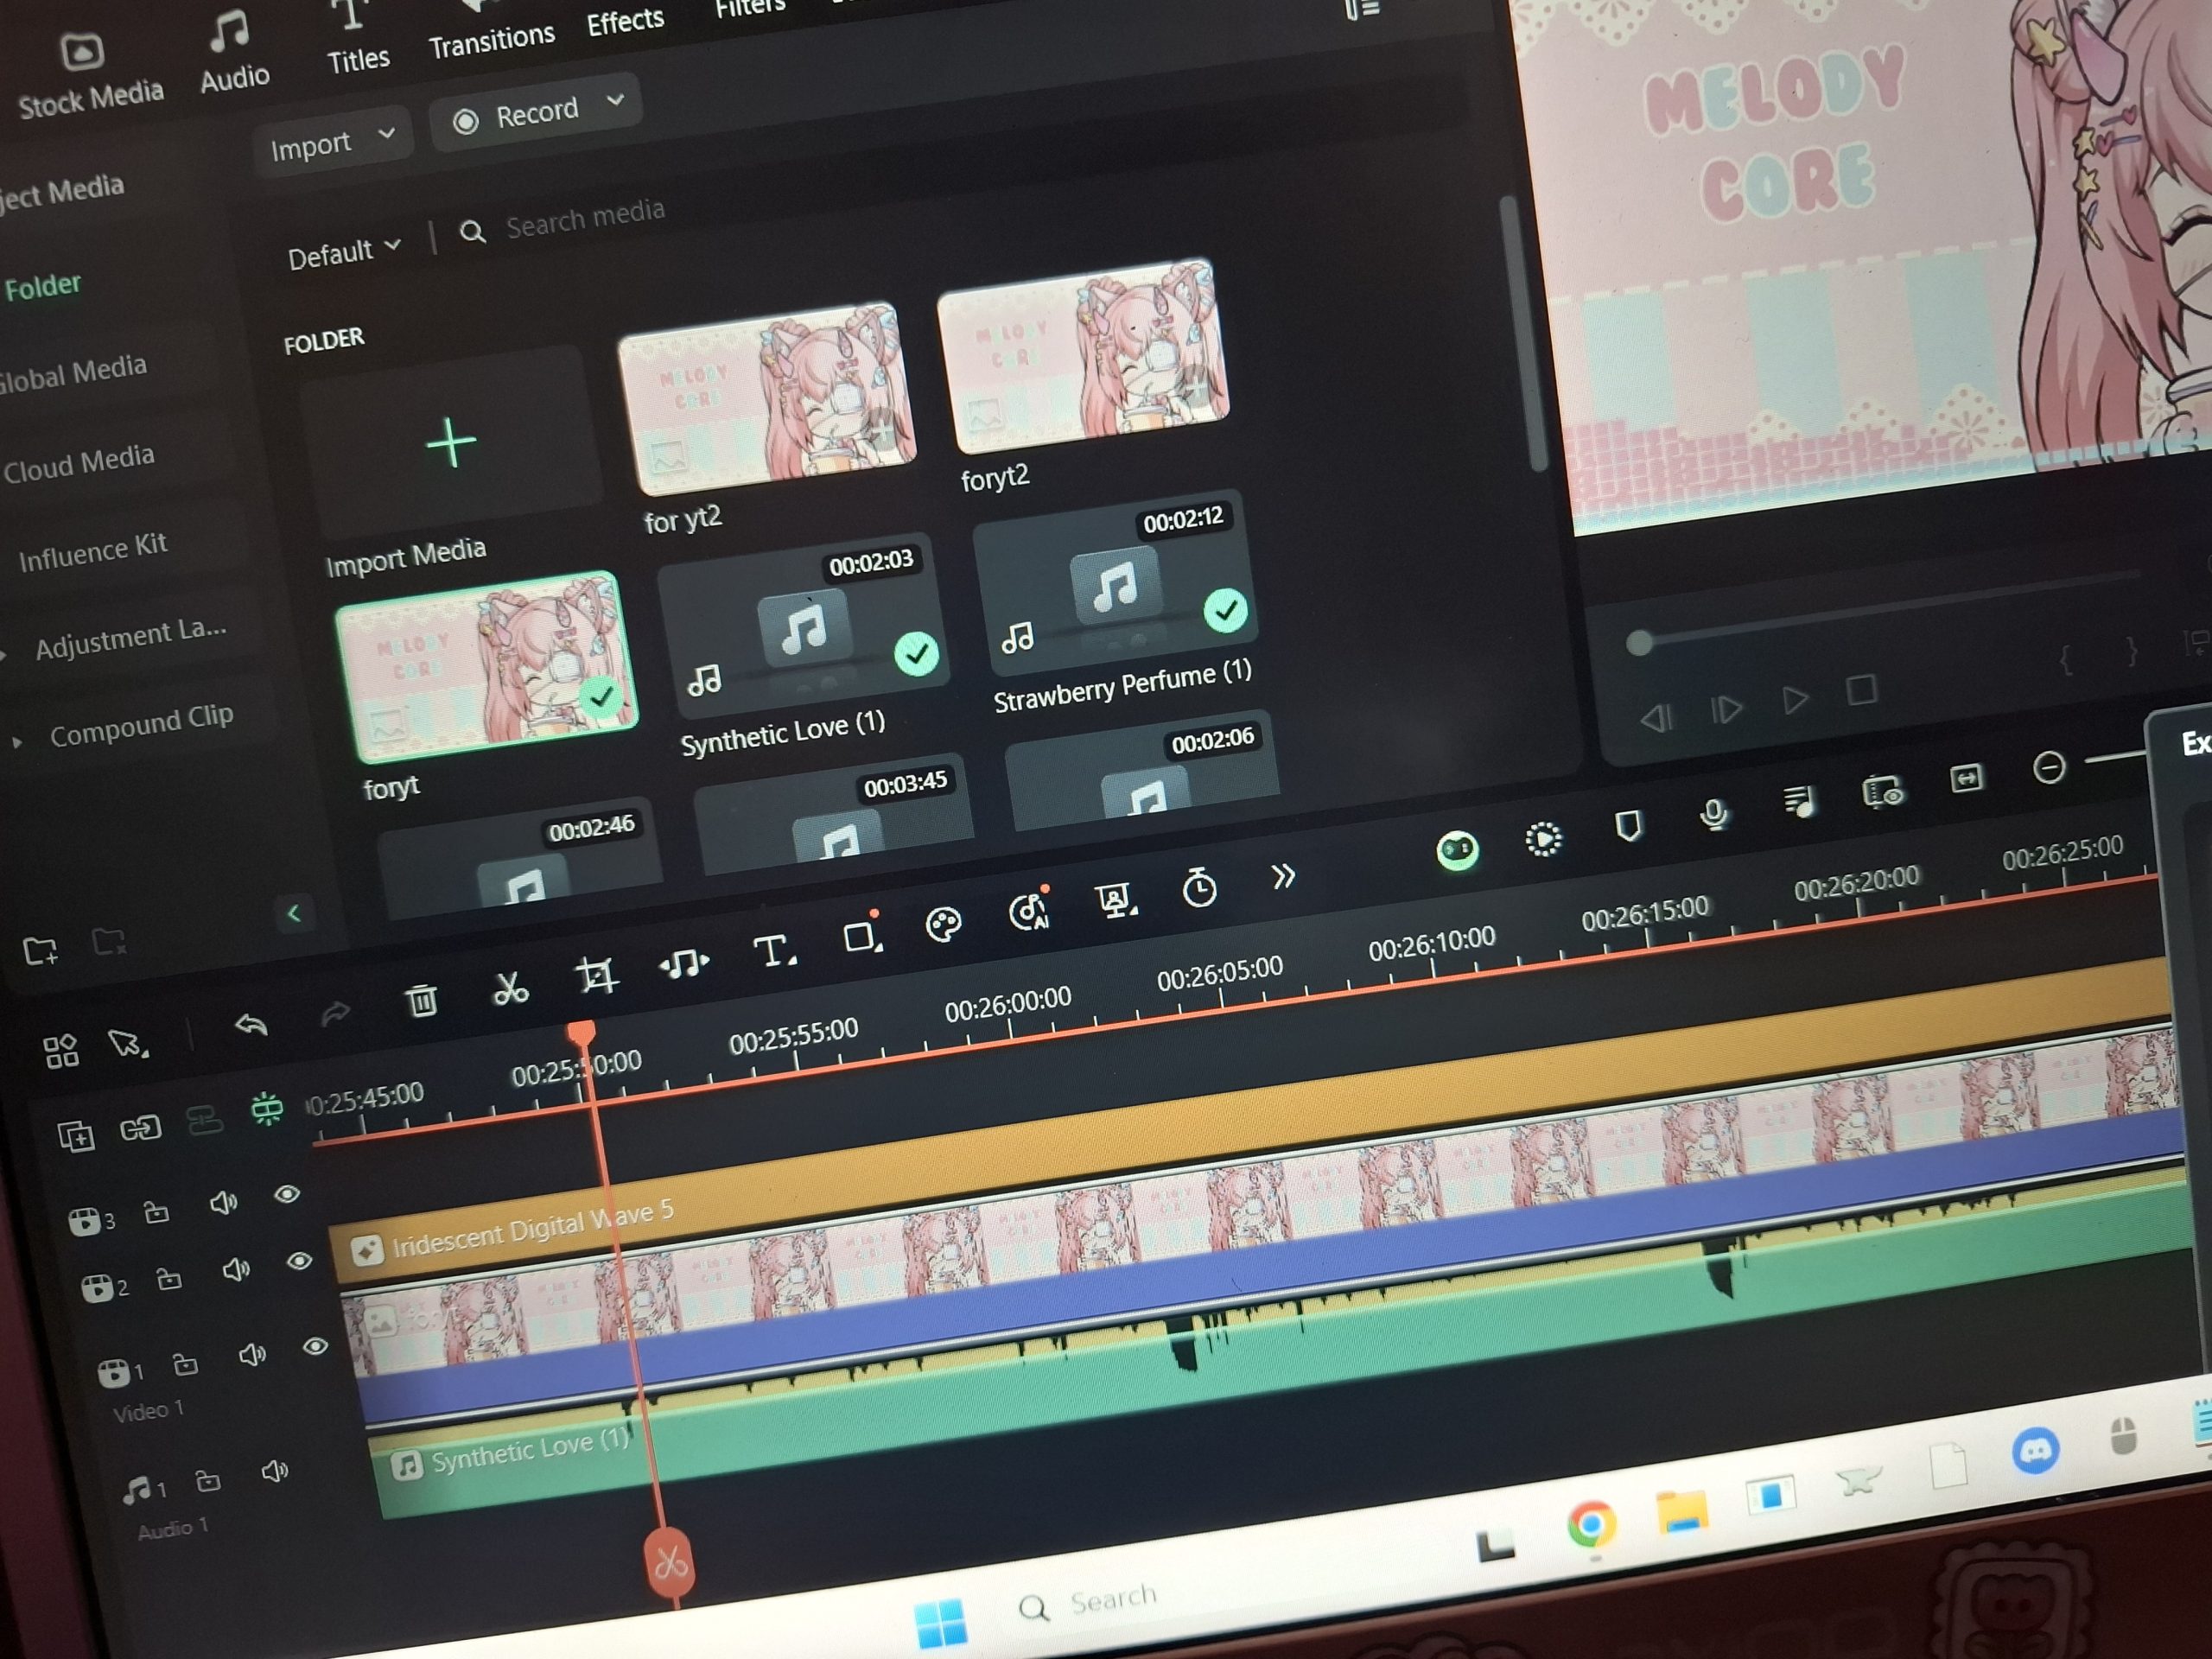
Task: Fit the timeline zoom to window
Action: [x=1966, y=777]
